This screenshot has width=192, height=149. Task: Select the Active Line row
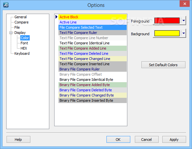(92, 22)
